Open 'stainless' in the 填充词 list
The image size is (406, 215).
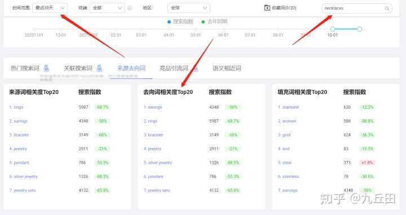pos(289,177)
